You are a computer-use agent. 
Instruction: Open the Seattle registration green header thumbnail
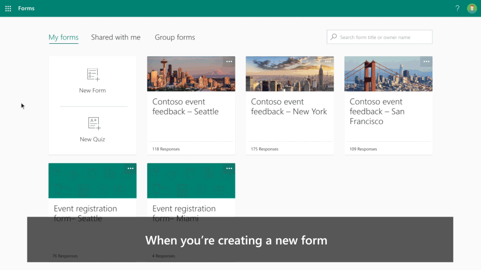coord(92,181)
